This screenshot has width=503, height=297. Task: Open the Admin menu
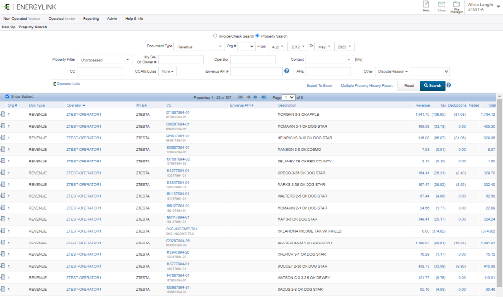112,19
